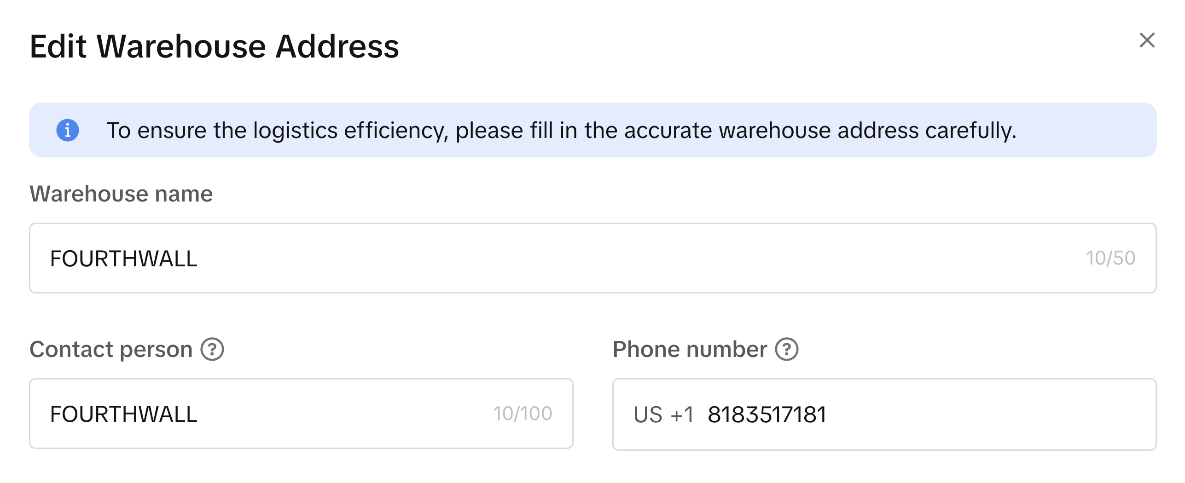This screenshot has width=1185, height=483.
Task: Click the "Contact person" field label
Action: click(x=111, y=349)
